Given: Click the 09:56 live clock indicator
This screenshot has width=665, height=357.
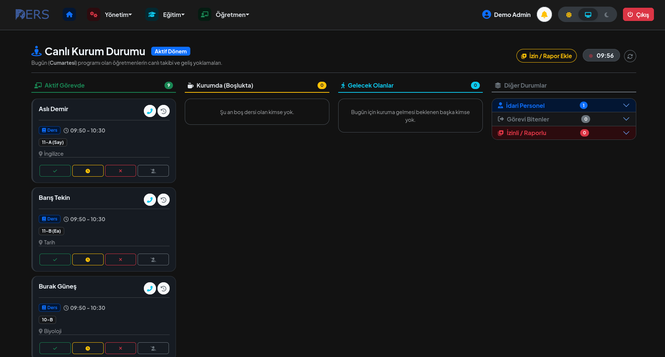Looking at the screenshot, I should pyautogui.click(x=601, y=56).
